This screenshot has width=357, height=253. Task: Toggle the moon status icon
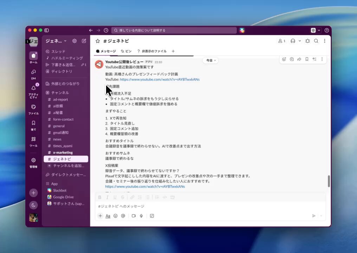point(33,205)
